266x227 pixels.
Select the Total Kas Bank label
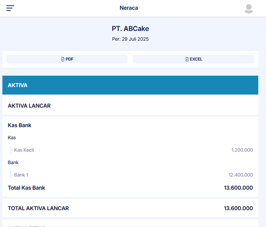pyautogui.click(x=26, y=188)
